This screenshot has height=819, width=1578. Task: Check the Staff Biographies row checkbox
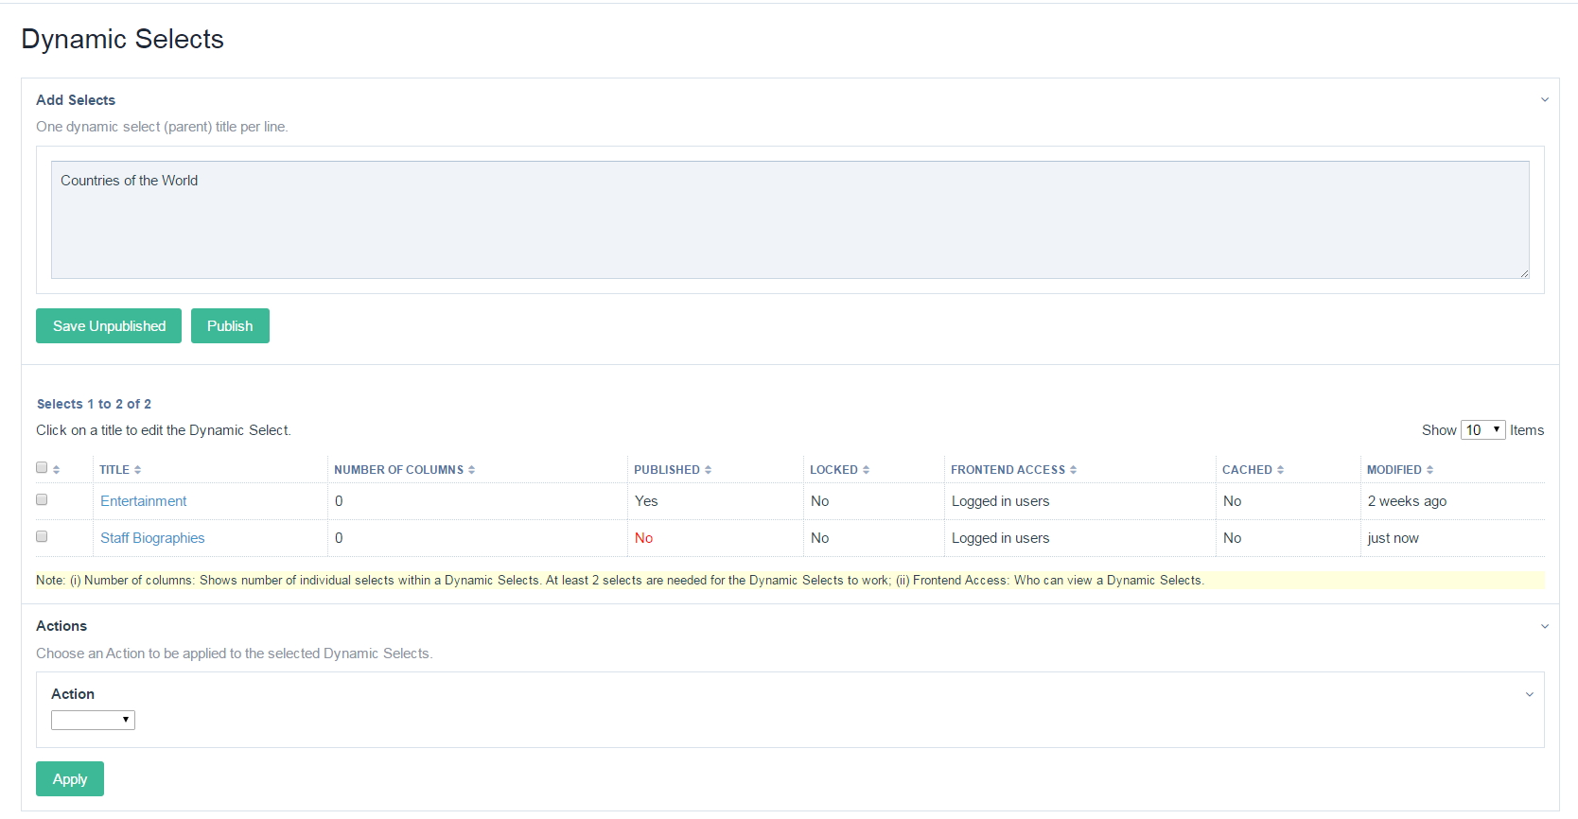coord(42,536)
